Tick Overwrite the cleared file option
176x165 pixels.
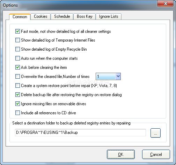(x=17, y=77)
